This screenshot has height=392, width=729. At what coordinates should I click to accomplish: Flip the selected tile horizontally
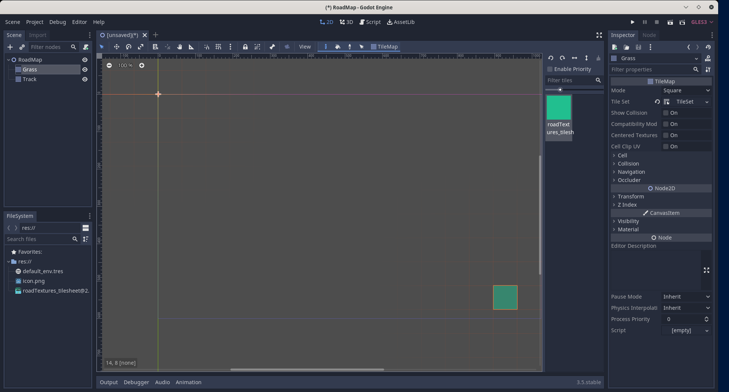575,58
